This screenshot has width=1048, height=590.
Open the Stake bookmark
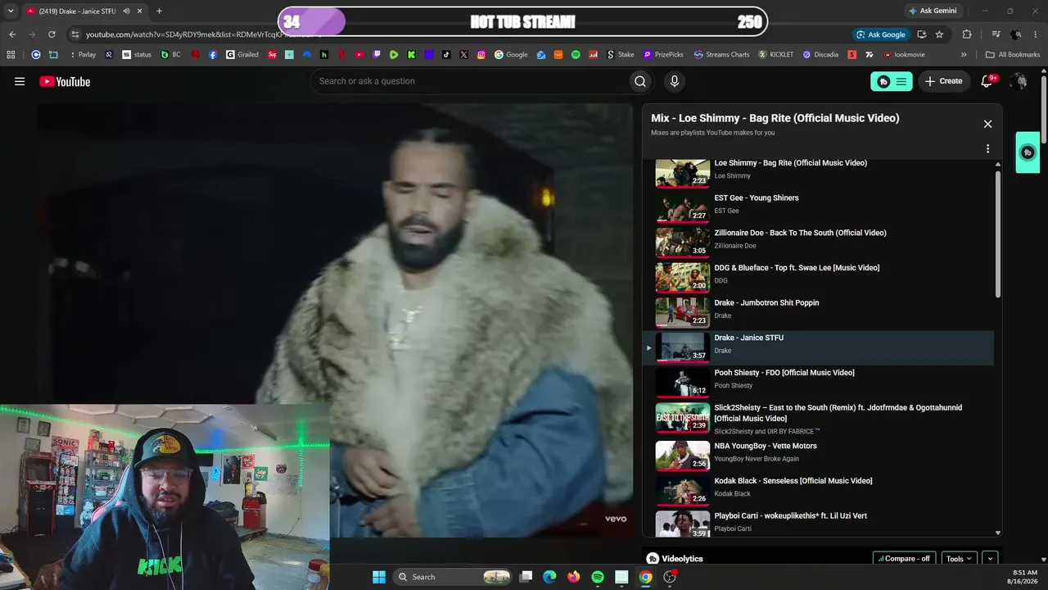[x=621, y=55]
